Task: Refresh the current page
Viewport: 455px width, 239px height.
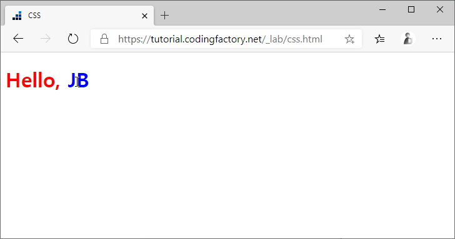Action: tap(73, 39)
